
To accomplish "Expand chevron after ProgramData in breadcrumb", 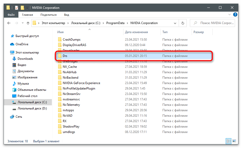I will (127, 23).
